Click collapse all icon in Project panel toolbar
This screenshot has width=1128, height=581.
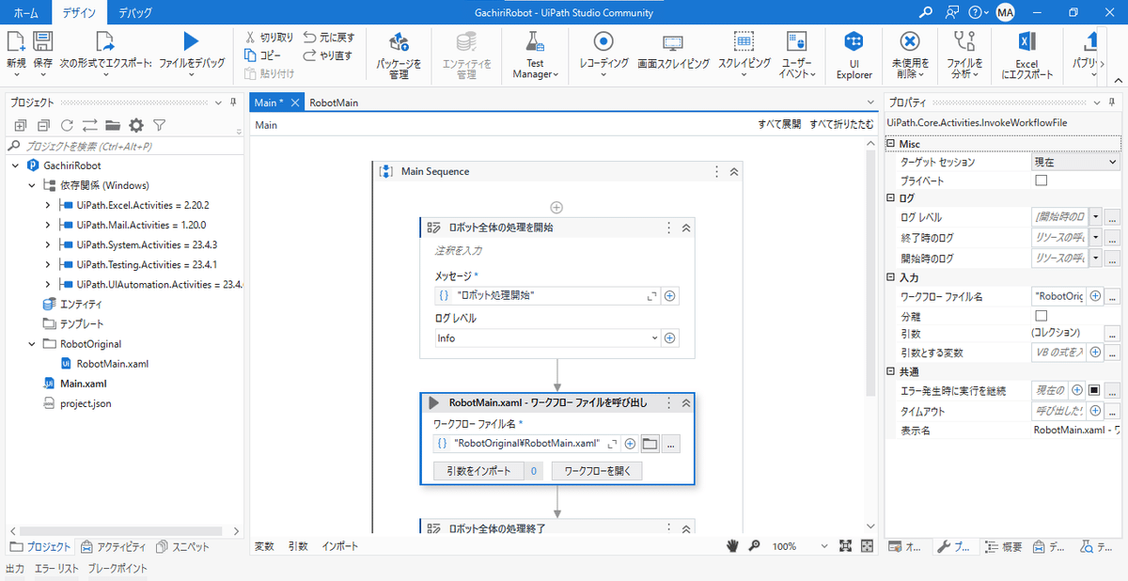43,125
